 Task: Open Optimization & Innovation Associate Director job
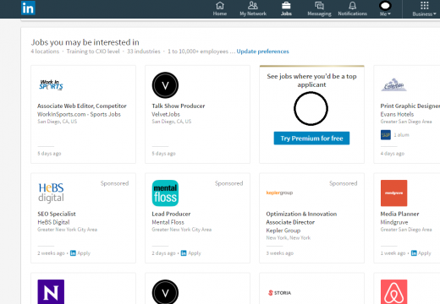[x=301, y=218]
